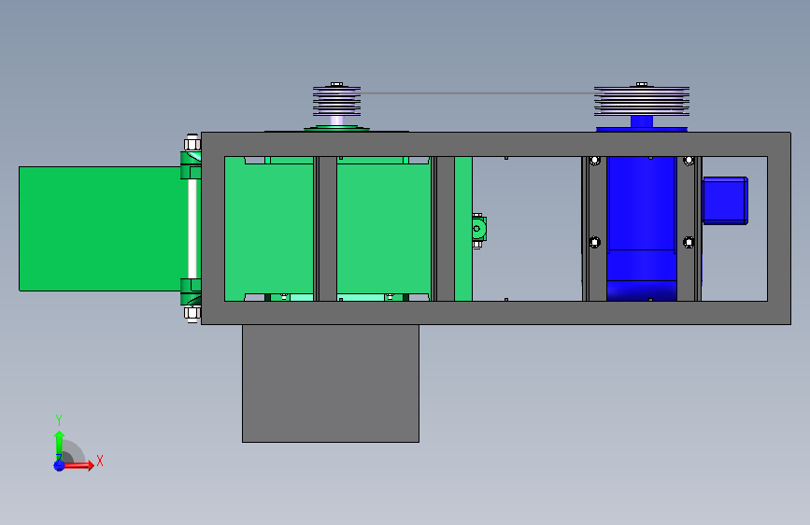Select the nut on top of the larger pulley
Viewport: 810px width, 525px height.
pos(642,84)
